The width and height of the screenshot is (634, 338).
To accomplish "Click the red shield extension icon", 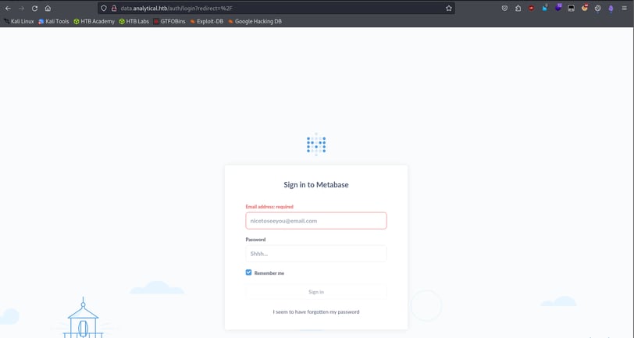I will tap(531, 8).
